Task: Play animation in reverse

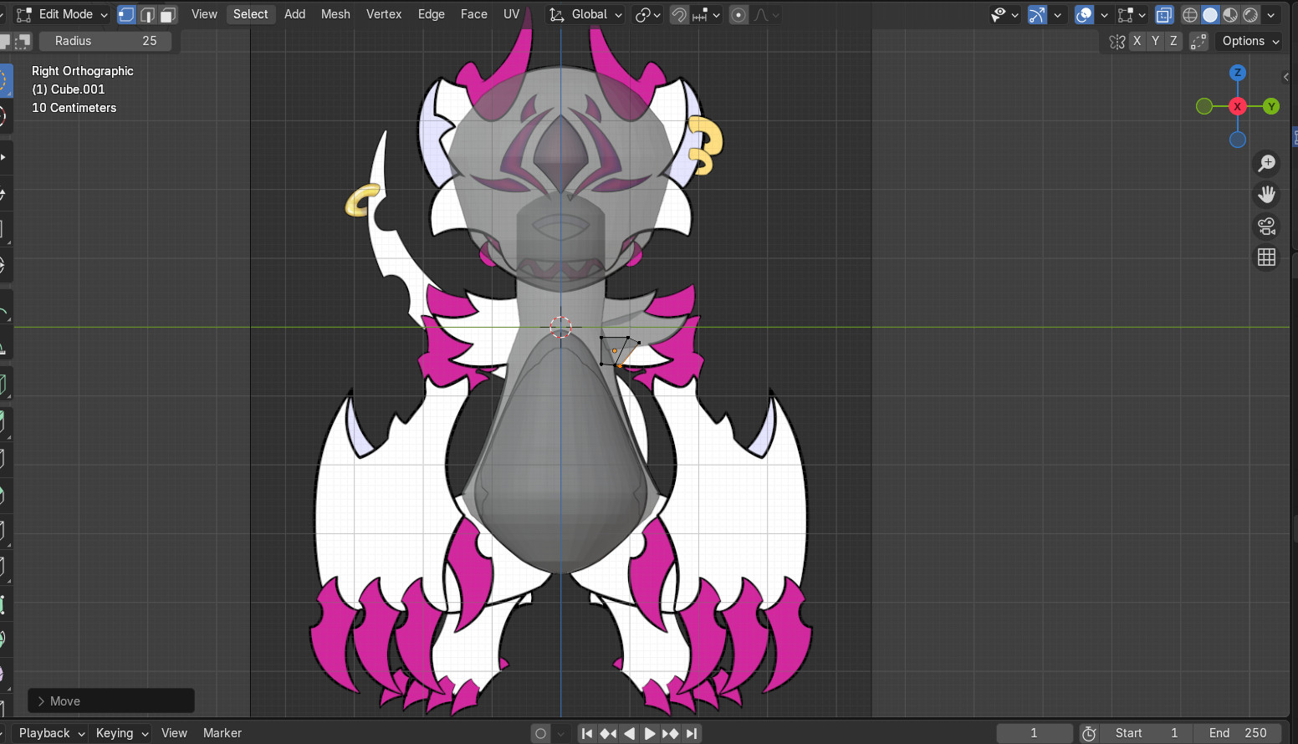Action: pos(629,734)
